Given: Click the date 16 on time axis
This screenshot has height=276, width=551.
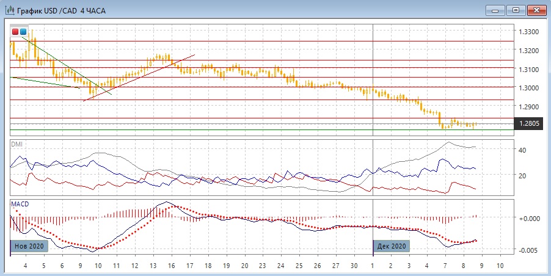Looking at the screenshot, I should click(171, 267).
